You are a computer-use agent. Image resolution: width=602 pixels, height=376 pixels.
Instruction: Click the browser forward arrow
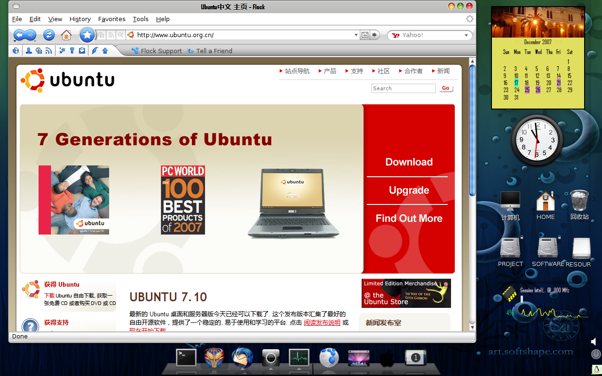tap(31, 34)
